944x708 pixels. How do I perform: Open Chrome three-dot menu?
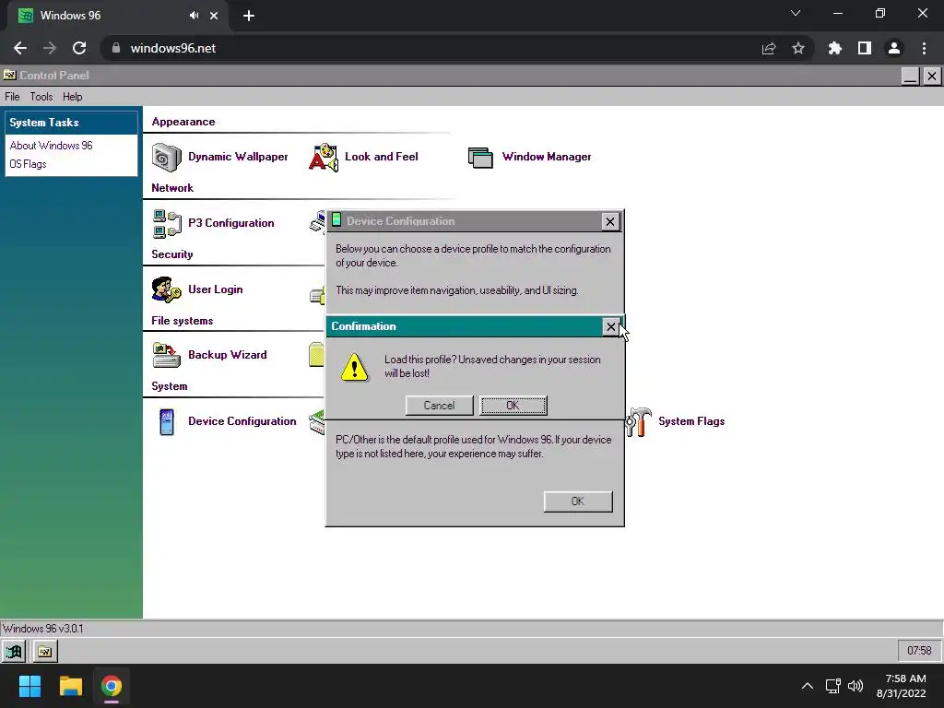(x=924, y=48)
